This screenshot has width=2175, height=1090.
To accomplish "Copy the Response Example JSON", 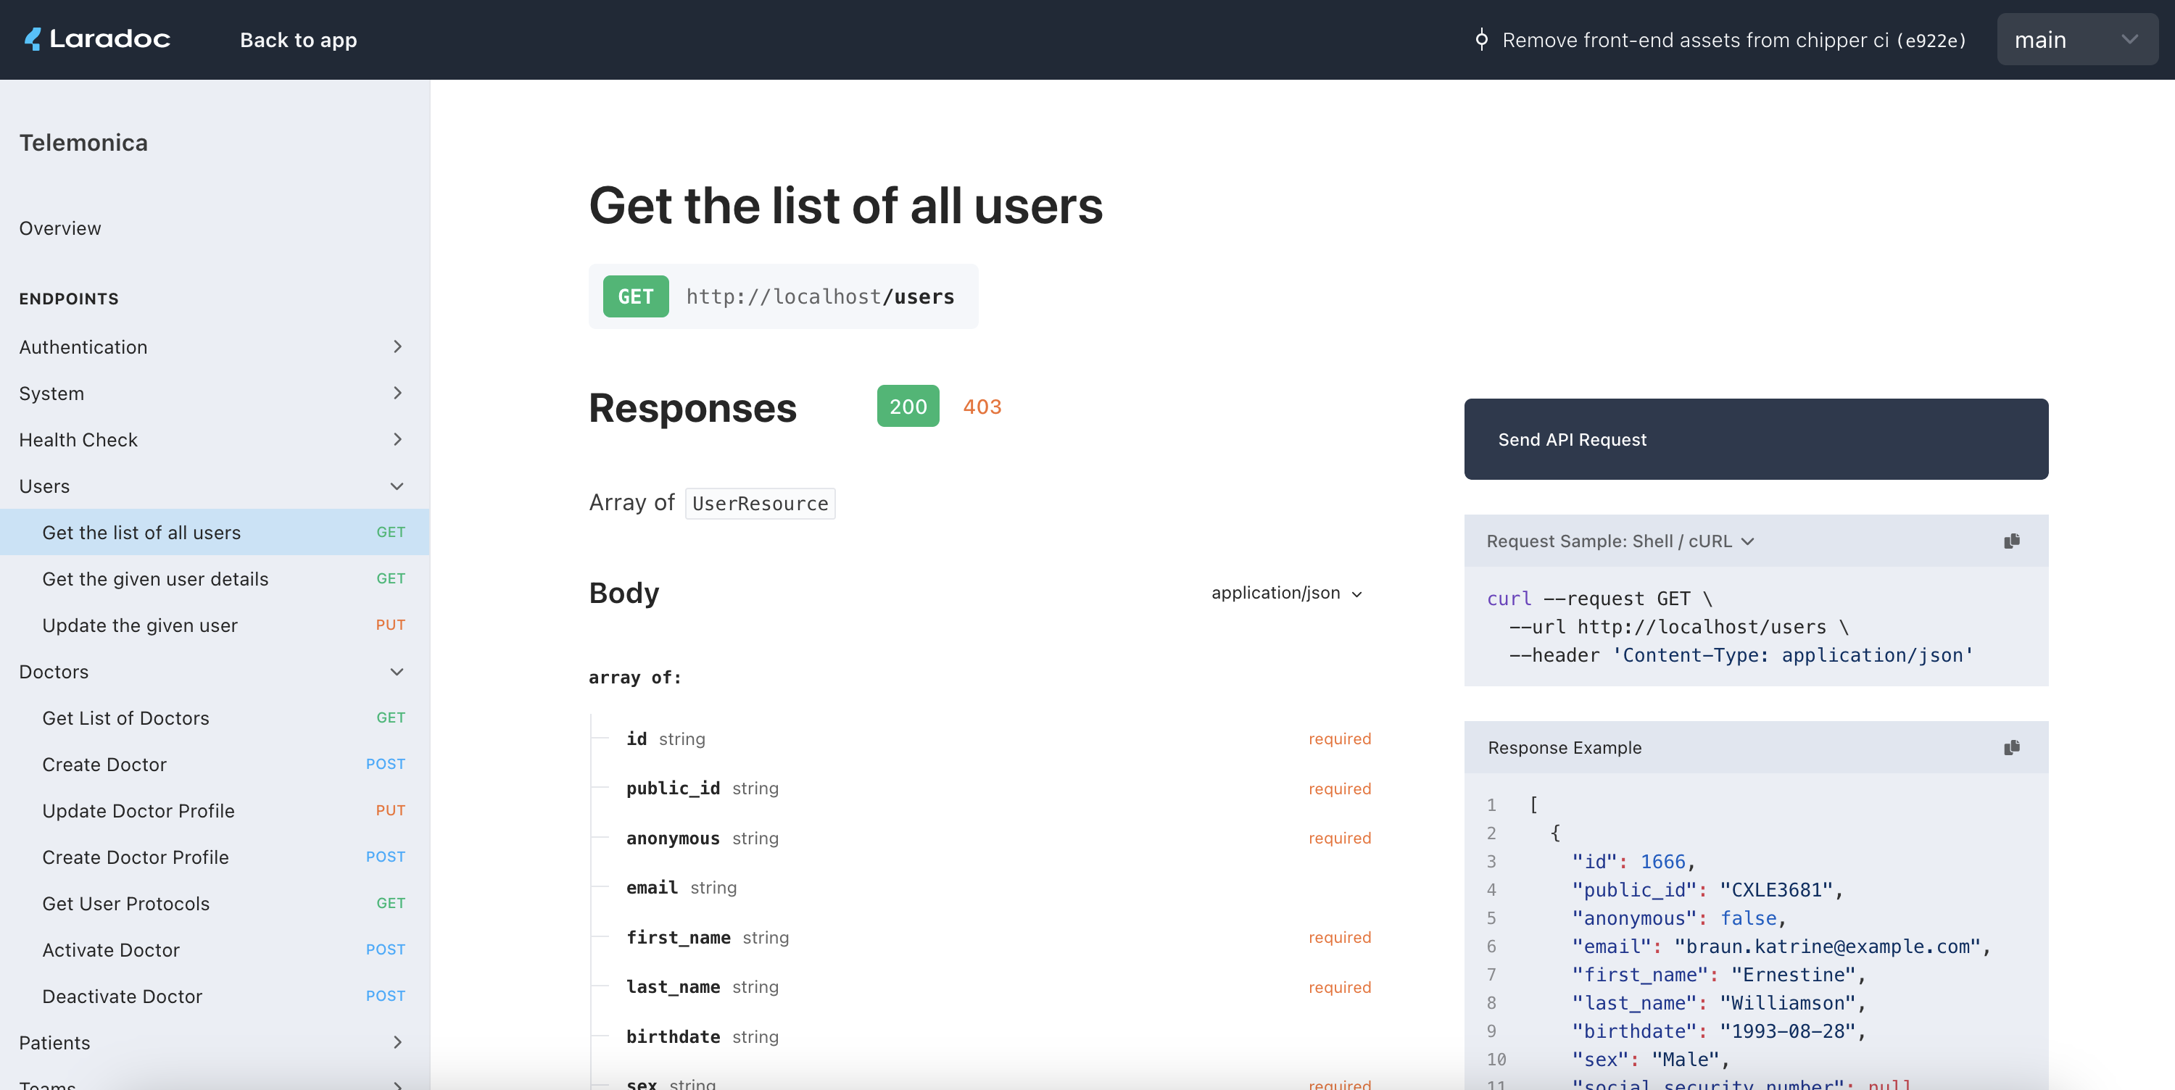I will [x=2012, y=748].
